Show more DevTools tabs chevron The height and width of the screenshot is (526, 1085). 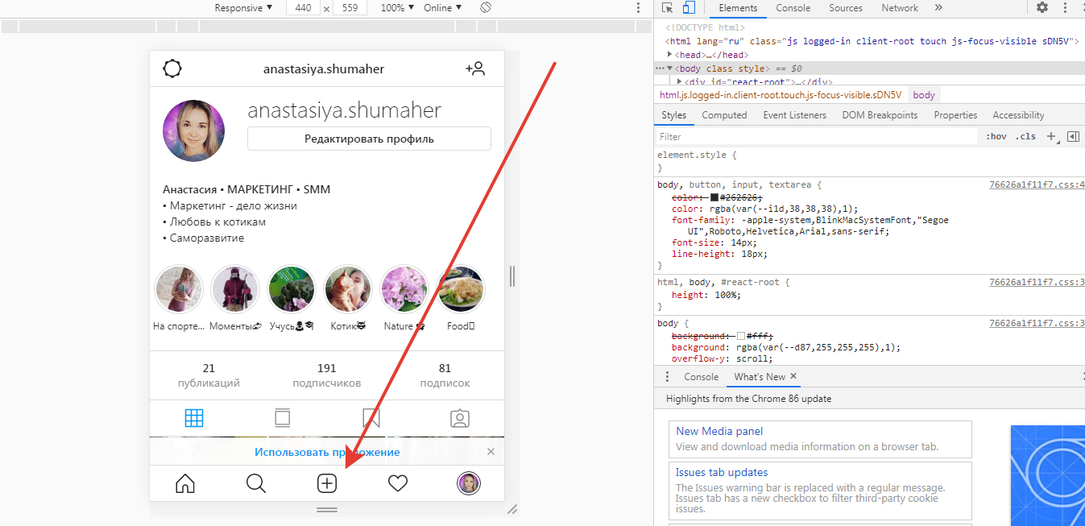pos(938,7)
